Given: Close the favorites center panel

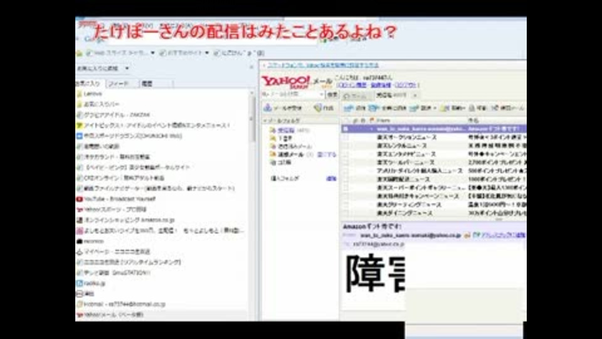Looking at the screenshot, I should click(x=251, y=67).
